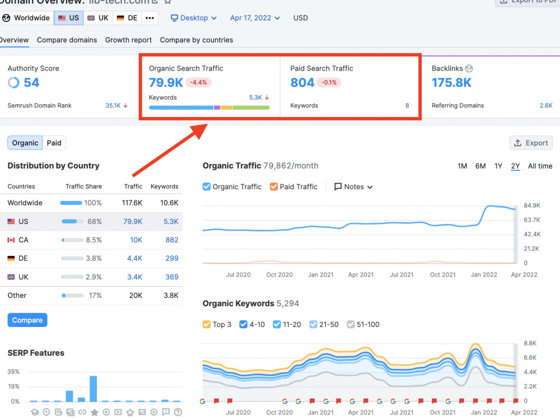Viewport: 560px width, 420px height.
Task: Open the 79.9K organic search traffic link
Action: [x=166, y=82]
